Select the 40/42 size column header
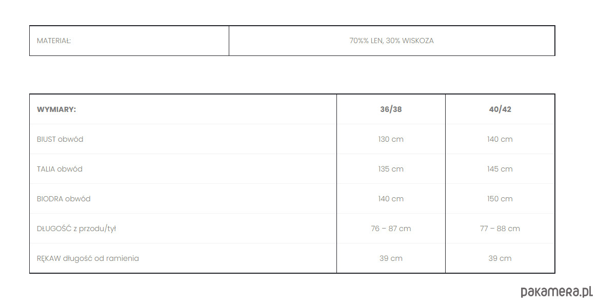The width and height of the screenshot is (598, 303). pos(500,109)
